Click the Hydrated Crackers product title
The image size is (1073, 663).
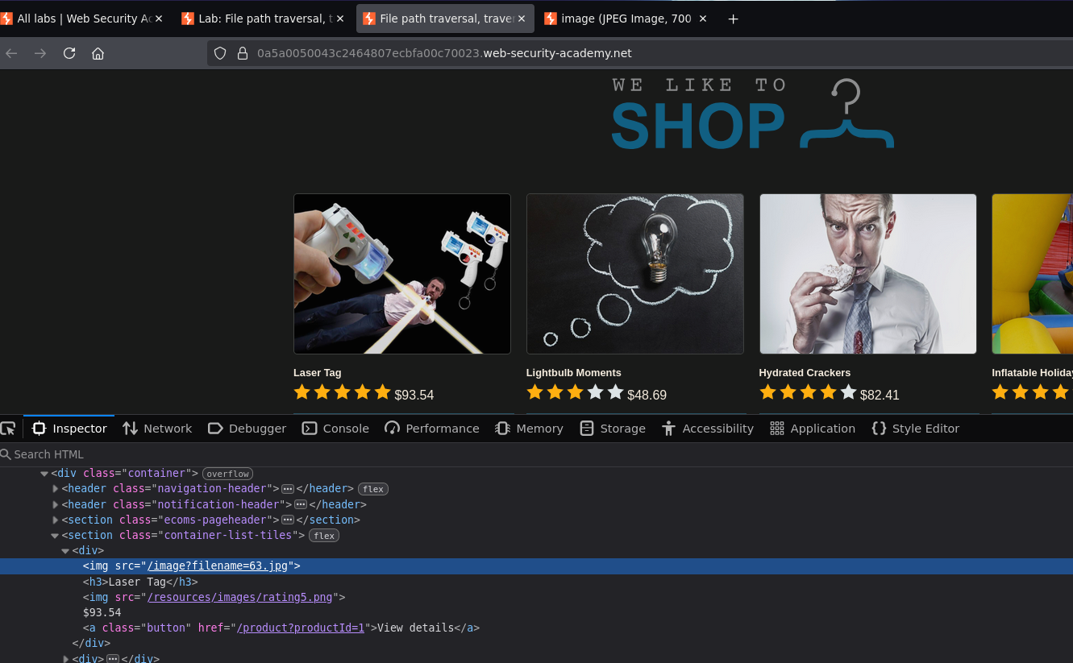(x=805, y=373)
